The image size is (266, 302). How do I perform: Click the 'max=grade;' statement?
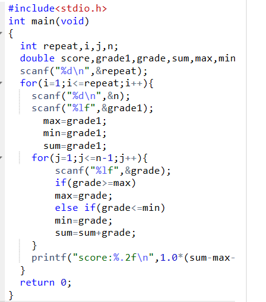(83, 196)
